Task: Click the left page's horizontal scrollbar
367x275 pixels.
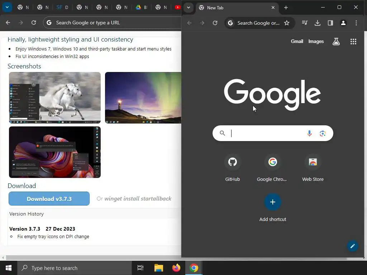Action: 94,258
